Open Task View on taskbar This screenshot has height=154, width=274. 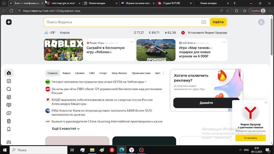pos(72,150)
